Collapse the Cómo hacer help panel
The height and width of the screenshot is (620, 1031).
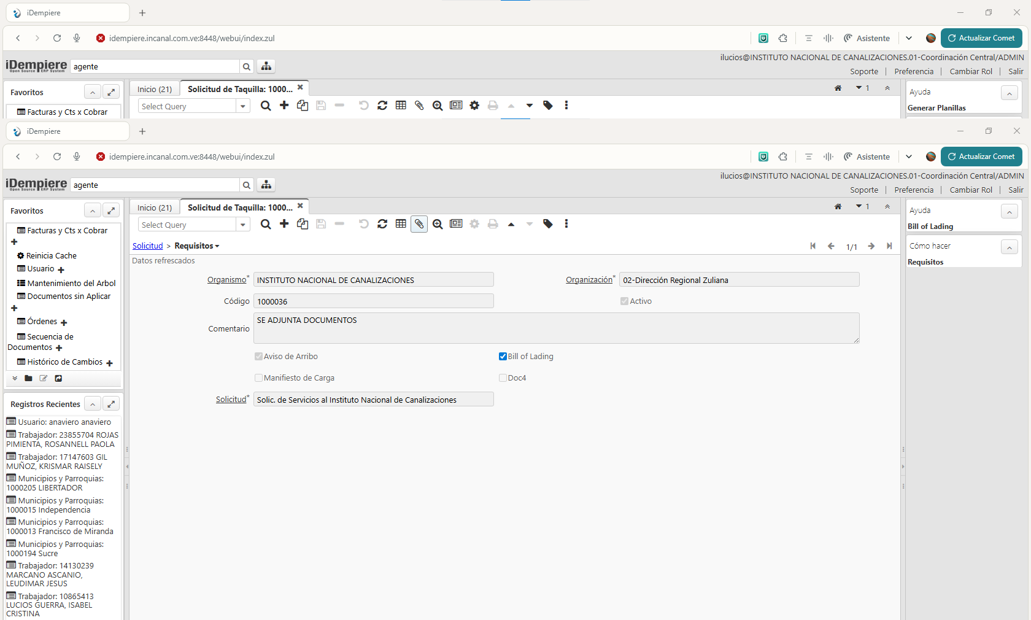(1010, 247)
